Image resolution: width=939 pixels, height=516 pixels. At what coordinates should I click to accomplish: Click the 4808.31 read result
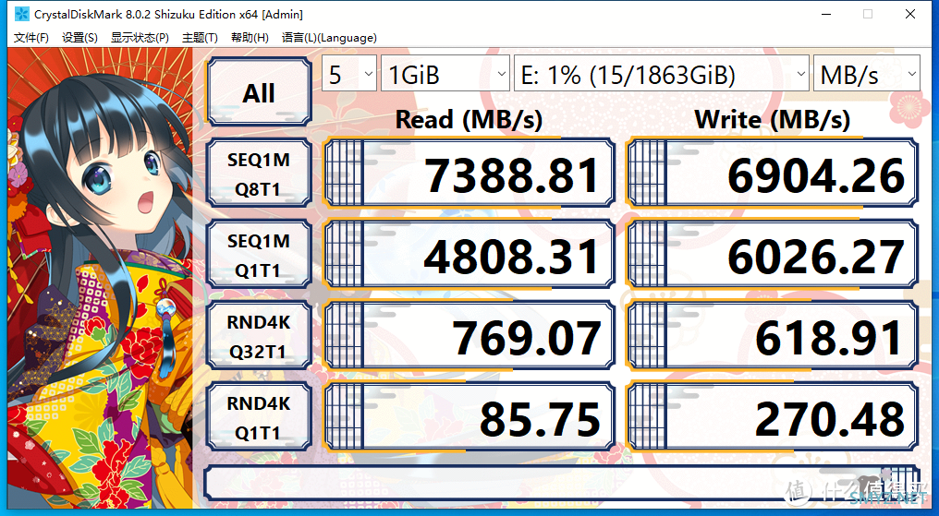tap(469, 255)
